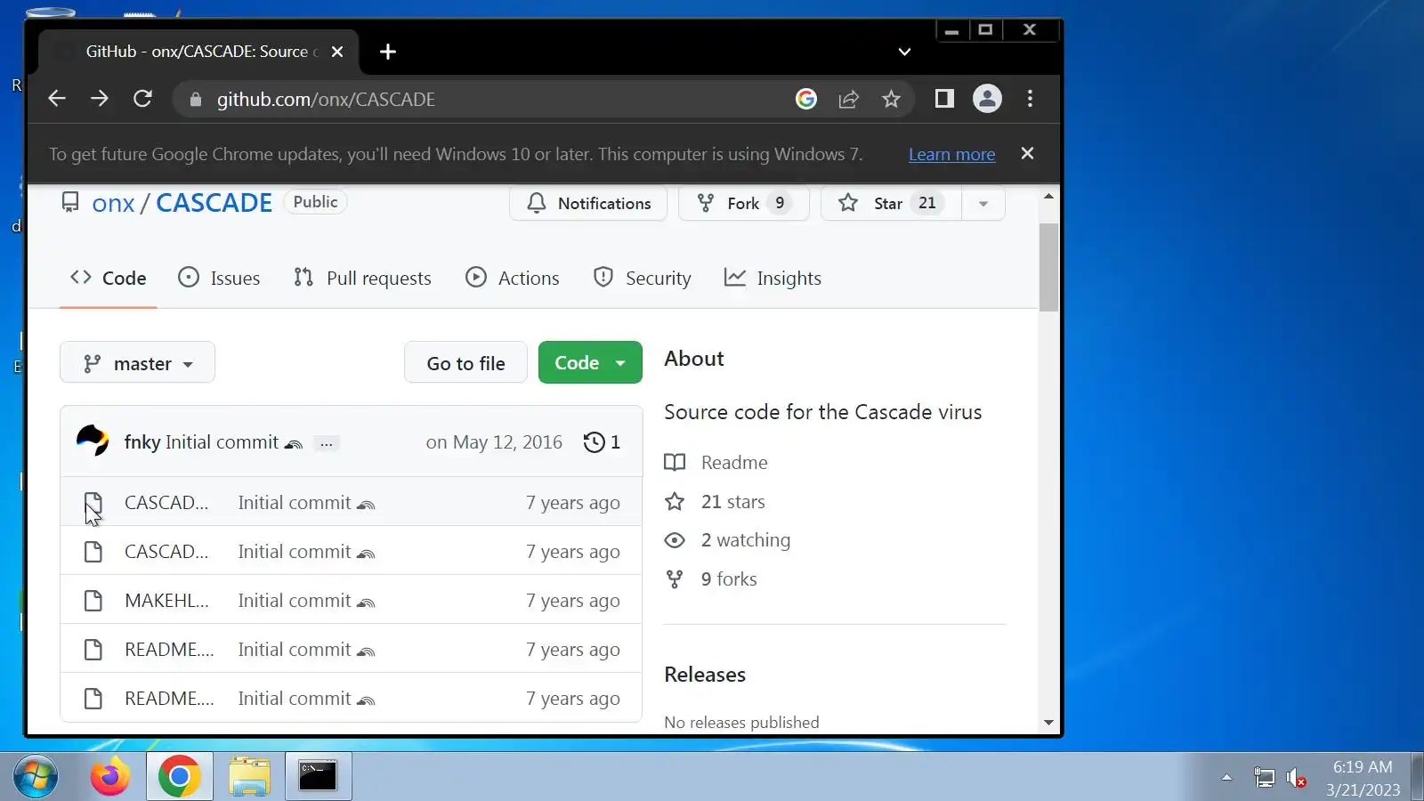Switch to the Issues tab
This screenshot has height=801, width=1424.
(219, 278)
